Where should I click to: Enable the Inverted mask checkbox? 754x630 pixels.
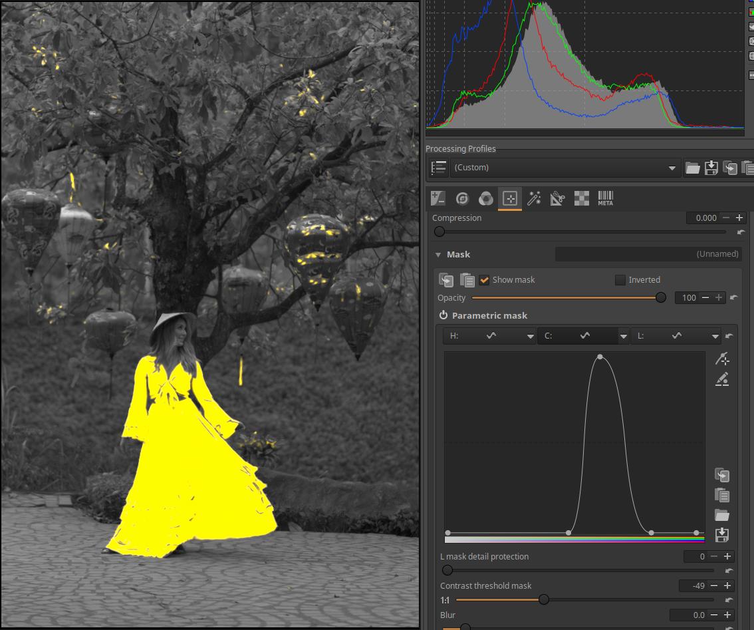click(620, 280)
